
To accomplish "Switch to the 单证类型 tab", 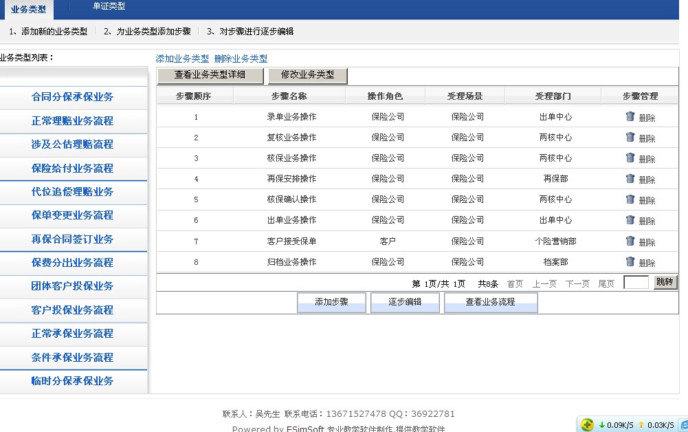I will coord(109,6).
